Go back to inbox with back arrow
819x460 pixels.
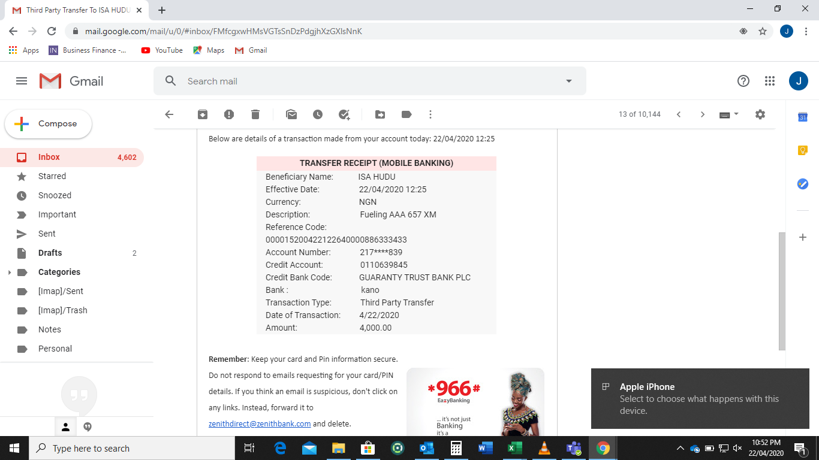(x=169, y=114)
